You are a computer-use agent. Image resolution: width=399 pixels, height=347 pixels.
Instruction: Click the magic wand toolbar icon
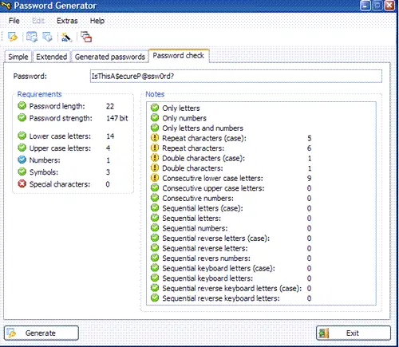pyautogui.click(x=66, y=37)
